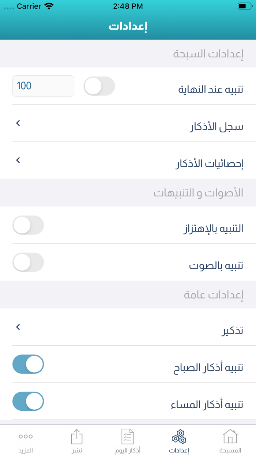Expand the تذكير reminder section

[18, 327]
